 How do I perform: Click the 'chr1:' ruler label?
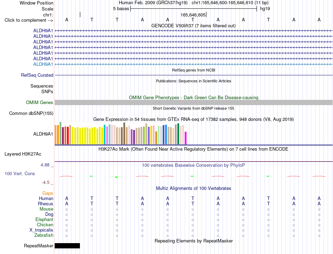pyautogui.click(x=48, y=15)
